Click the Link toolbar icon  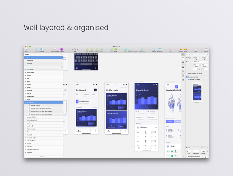171,50
